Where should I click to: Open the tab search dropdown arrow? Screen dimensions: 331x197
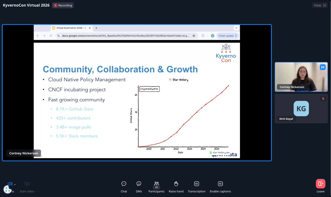236,28
